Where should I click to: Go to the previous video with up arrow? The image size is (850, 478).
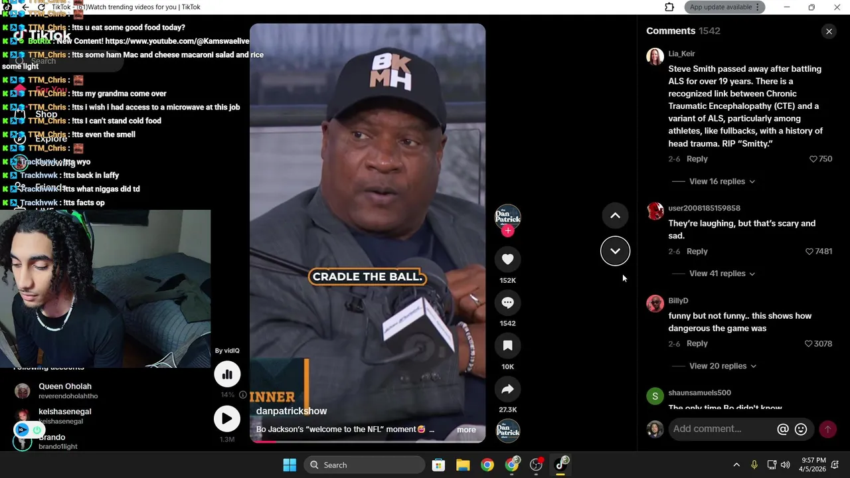click(x=615, y=216)
